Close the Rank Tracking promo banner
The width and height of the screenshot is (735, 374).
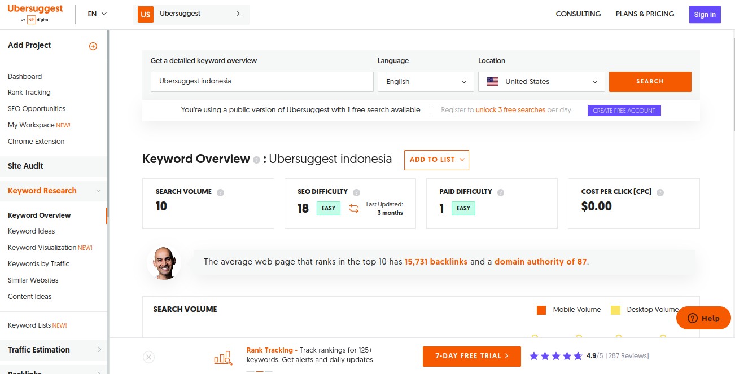[148, 357]
